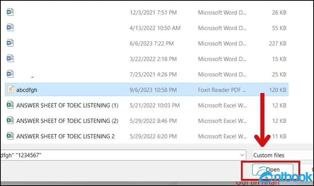Click the date 9/6/2023 10:58 PM
This screenshot has width=314, height=186.
point(153,90)
